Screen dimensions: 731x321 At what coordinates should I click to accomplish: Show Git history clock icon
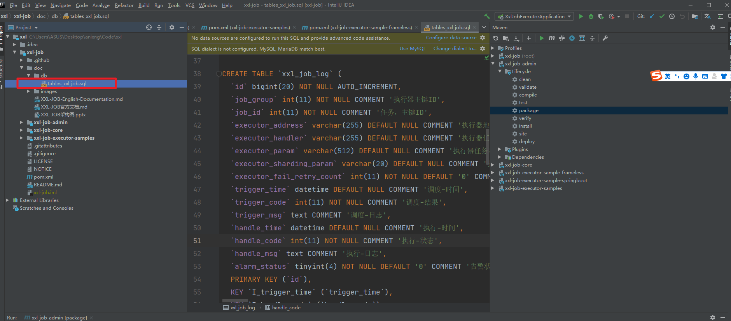coord(672,16)
